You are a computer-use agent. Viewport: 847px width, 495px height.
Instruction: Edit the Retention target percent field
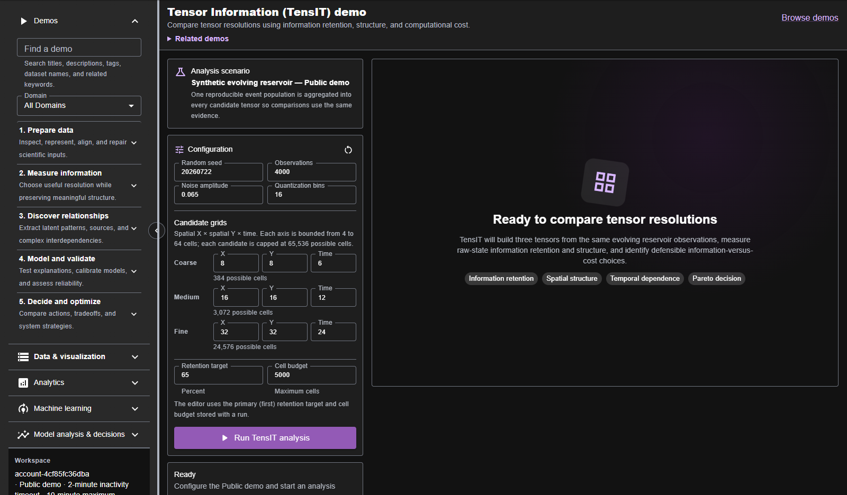(219, 375)
